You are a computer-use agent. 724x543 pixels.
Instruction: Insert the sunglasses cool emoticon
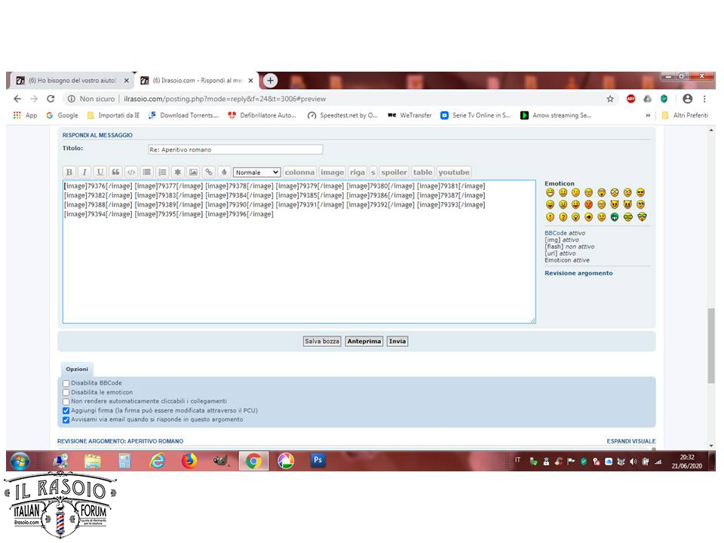(640, 192)
